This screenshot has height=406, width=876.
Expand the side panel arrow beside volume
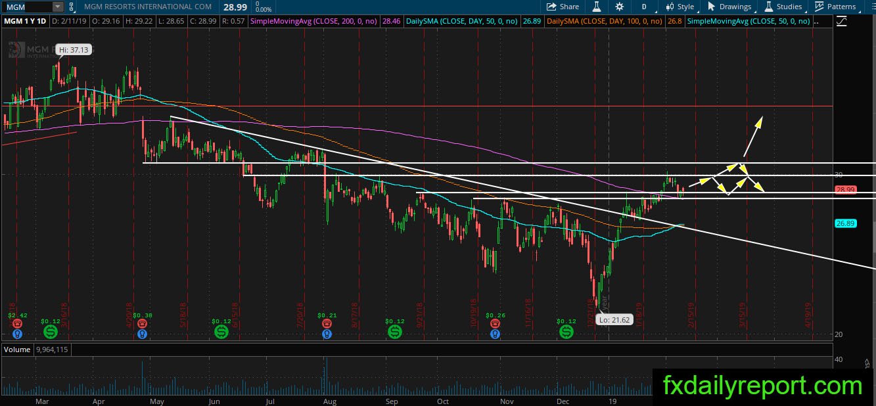(x=868, y=361)
